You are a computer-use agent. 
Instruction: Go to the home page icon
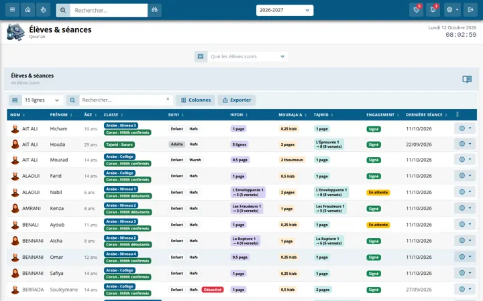pos(28,10)
